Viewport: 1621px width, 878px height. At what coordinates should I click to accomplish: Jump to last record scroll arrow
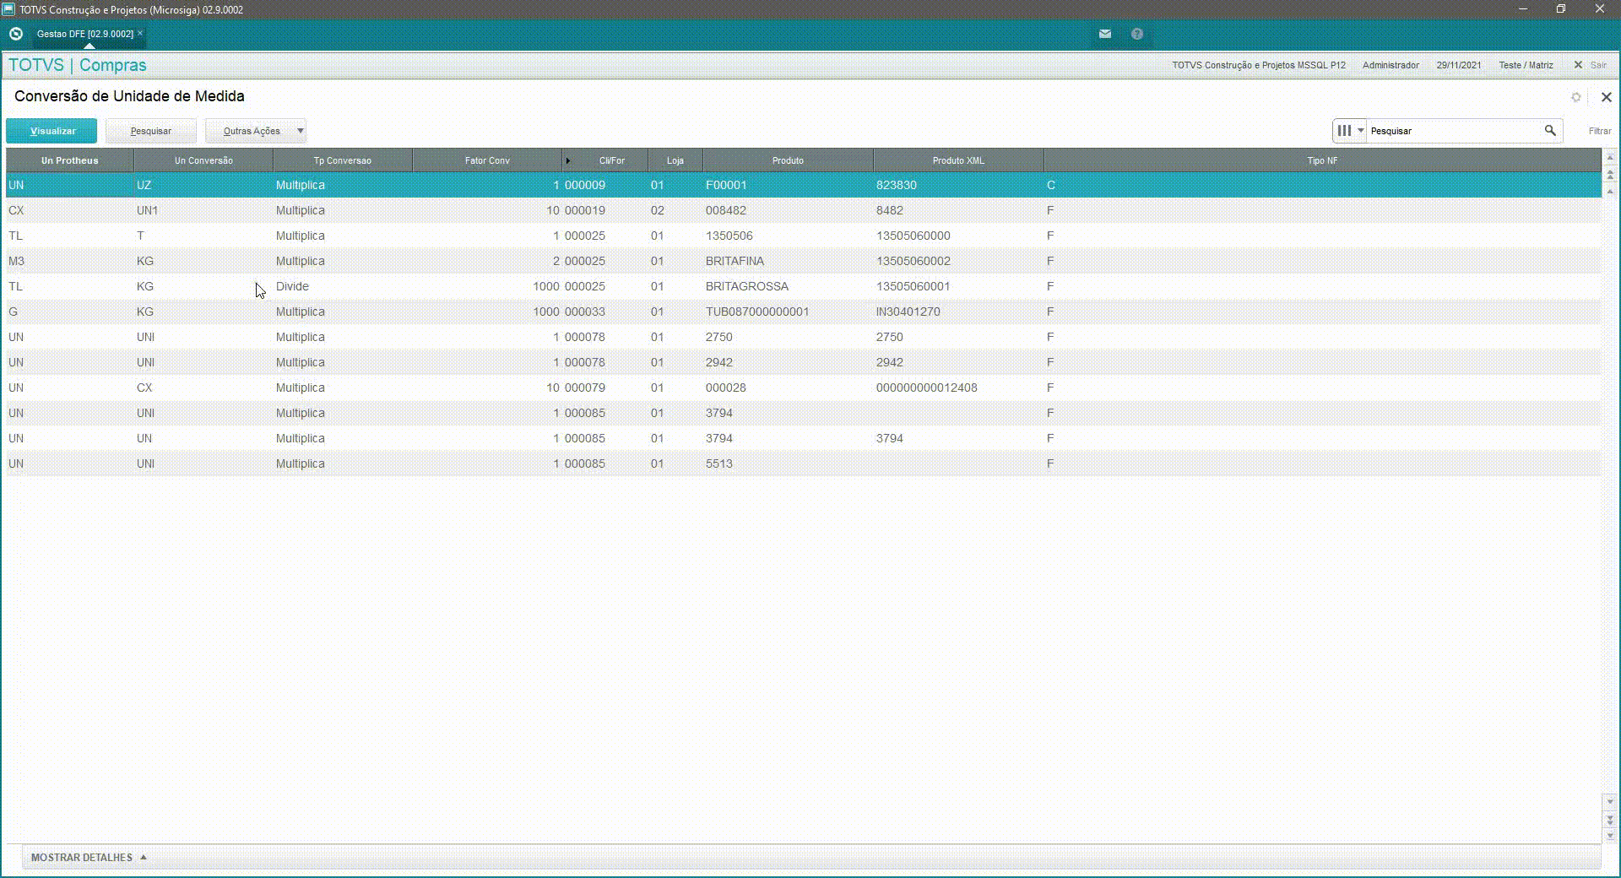1610,836
